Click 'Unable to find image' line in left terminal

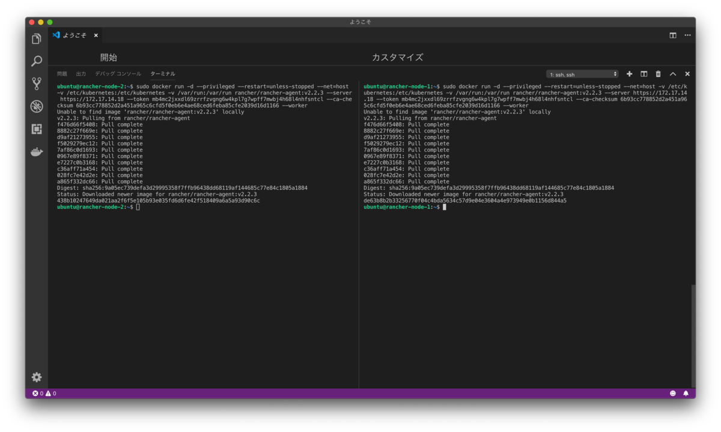point(151,112)
